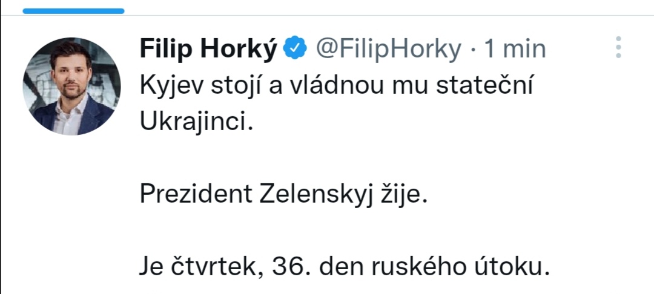Open the @FilipHorky handle link
Screen dimensions: 654x294
(388, 48)
